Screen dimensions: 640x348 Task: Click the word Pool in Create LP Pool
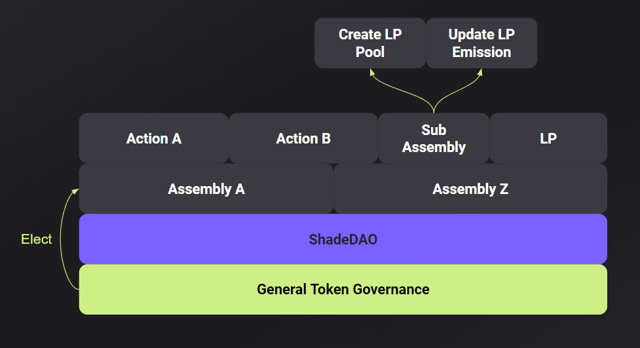coord(370,52)
